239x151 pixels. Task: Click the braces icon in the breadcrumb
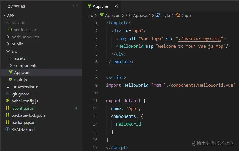(128, 15)
